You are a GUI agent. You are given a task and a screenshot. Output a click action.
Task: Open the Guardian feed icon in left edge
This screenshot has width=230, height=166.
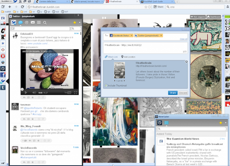(3, 18)
